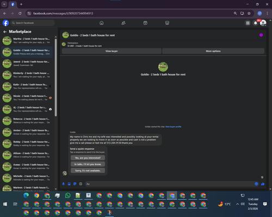Send a thumbs-up like

263,184
